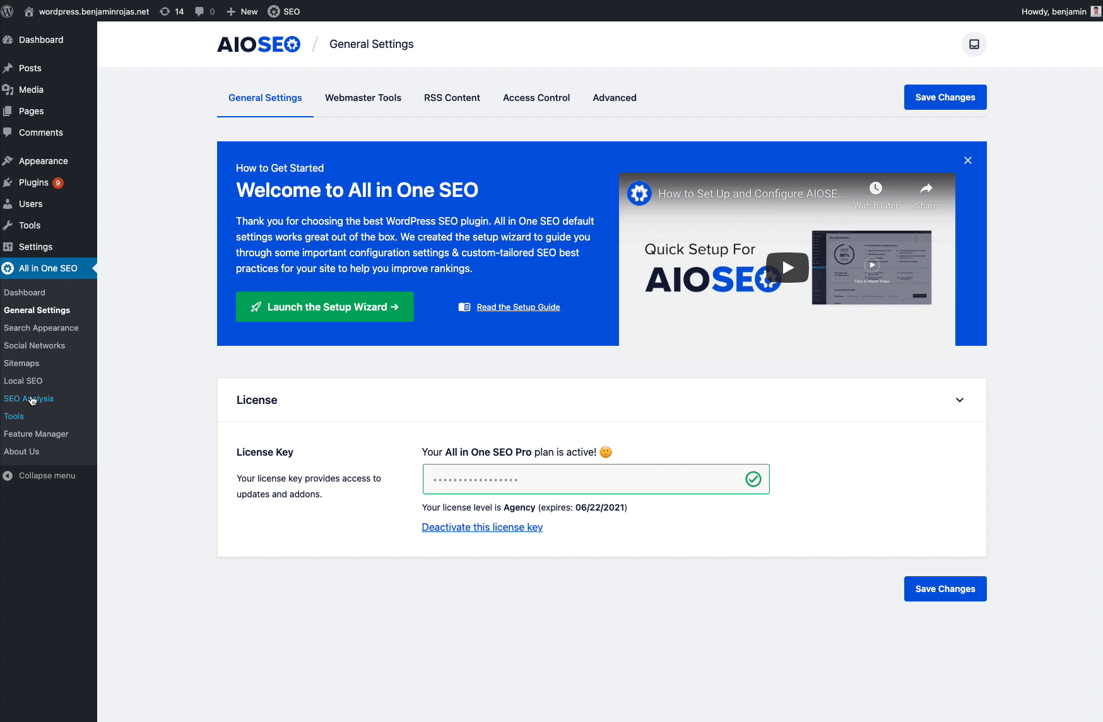Screen dimensions: 1103x722
Task: Open the New content dropdown in admin bar
Action: [x=242, y=11]
